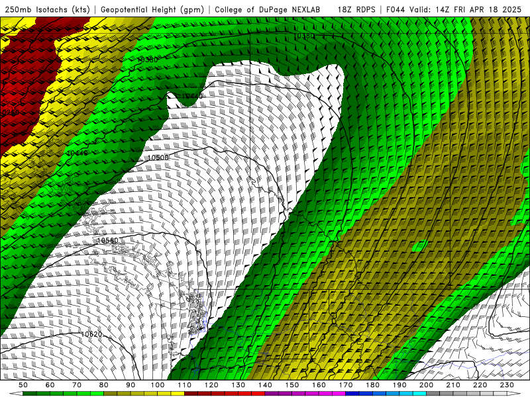Click the 230 value on the color scale
Image resolution: width=530 pixels, height=397 pixels.
(507, 385)
